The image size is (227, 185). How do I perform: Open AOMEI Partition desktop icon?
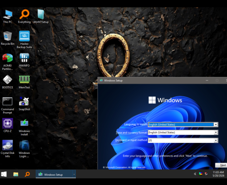click(8, 62)
